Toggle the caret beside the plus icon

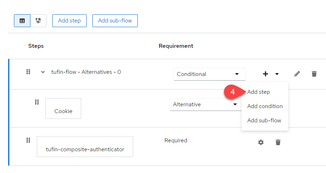coord(277,74)
